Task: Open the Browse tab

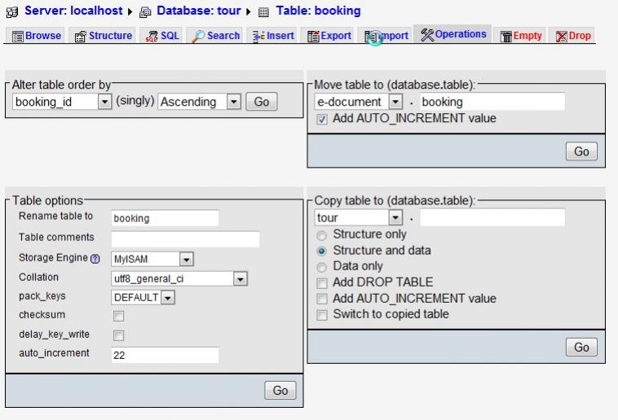Action: coord(37,36)
